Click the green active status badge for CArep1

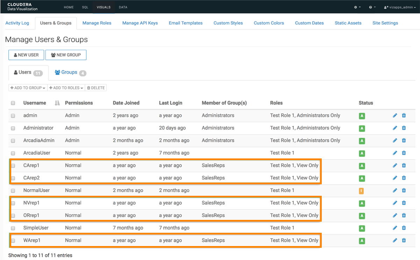pos(362,166)
